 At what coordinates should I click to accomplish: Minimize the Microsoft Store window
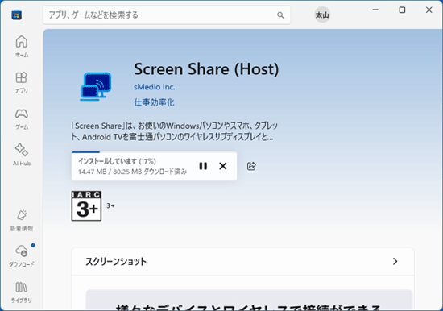point(375,10)
